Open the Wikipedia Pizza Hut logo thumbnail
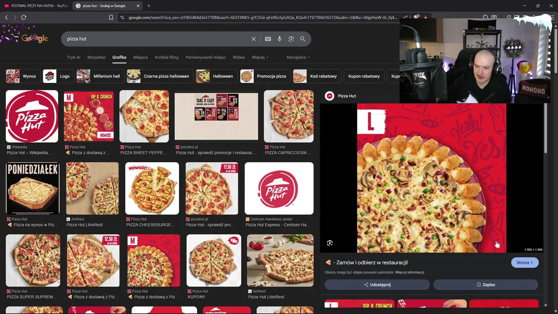 (x=32, y=116)
